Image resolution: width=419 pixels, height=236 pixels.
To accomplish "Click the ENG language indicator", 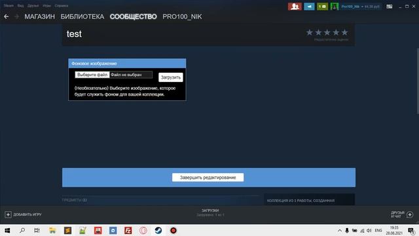I will tap(378, 230).
